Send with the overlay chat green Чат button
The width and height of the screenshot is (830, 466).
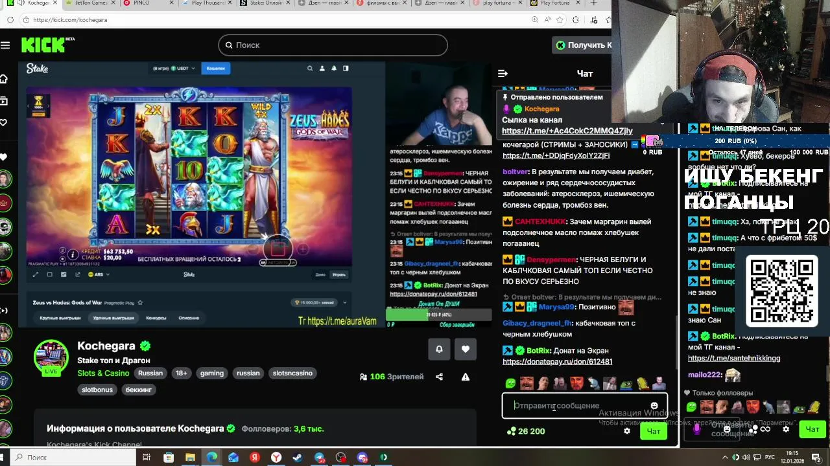click(x=812, y=428)
